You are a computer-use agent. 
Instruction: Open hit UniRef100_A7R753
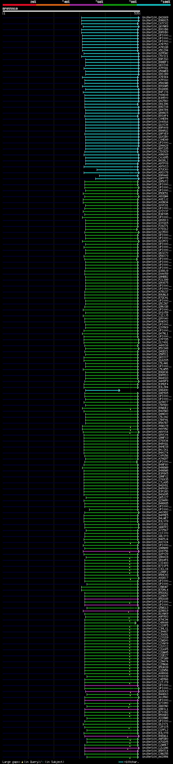(155, 44)
